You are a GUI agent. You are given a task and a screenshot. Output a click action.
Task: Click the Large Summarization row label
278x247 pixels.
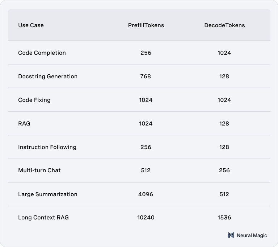(x=48, y=194)
